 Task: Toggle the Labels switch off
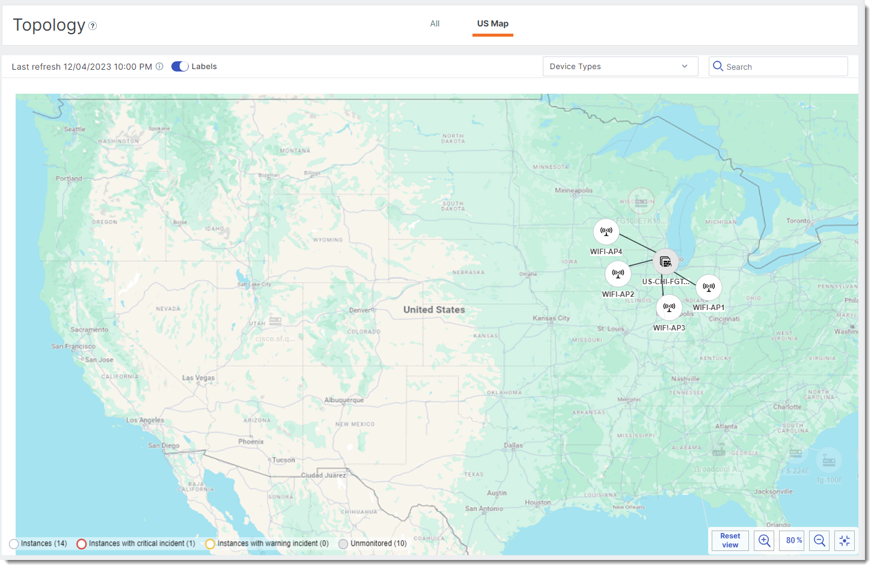tap(179, 66)
